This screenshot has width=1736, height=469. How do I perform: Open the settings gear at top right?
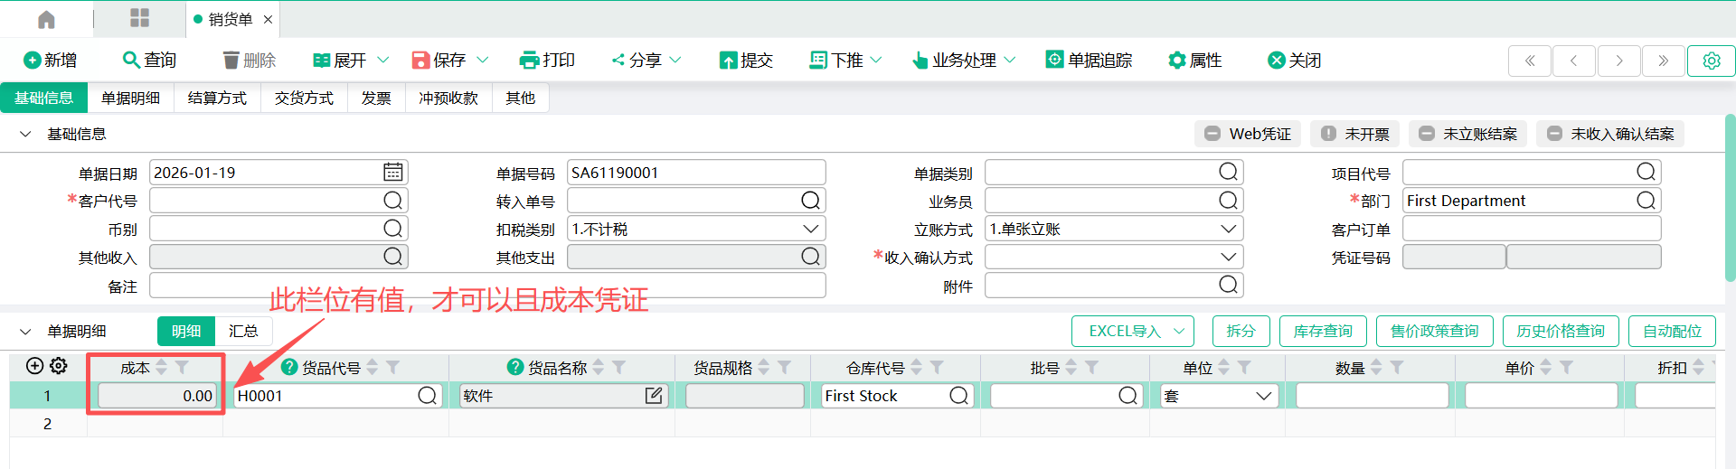(x=1711, y=61)
